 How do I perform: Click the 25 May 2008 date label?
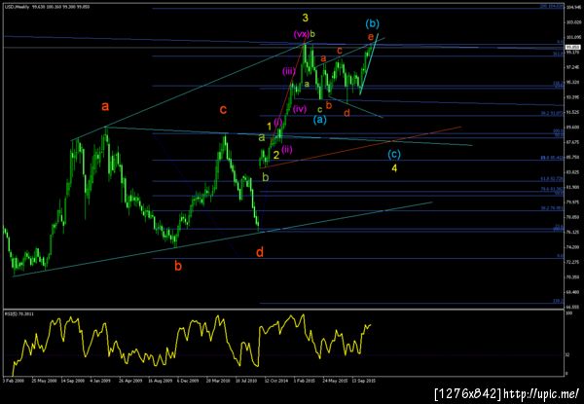pos(45,382)
